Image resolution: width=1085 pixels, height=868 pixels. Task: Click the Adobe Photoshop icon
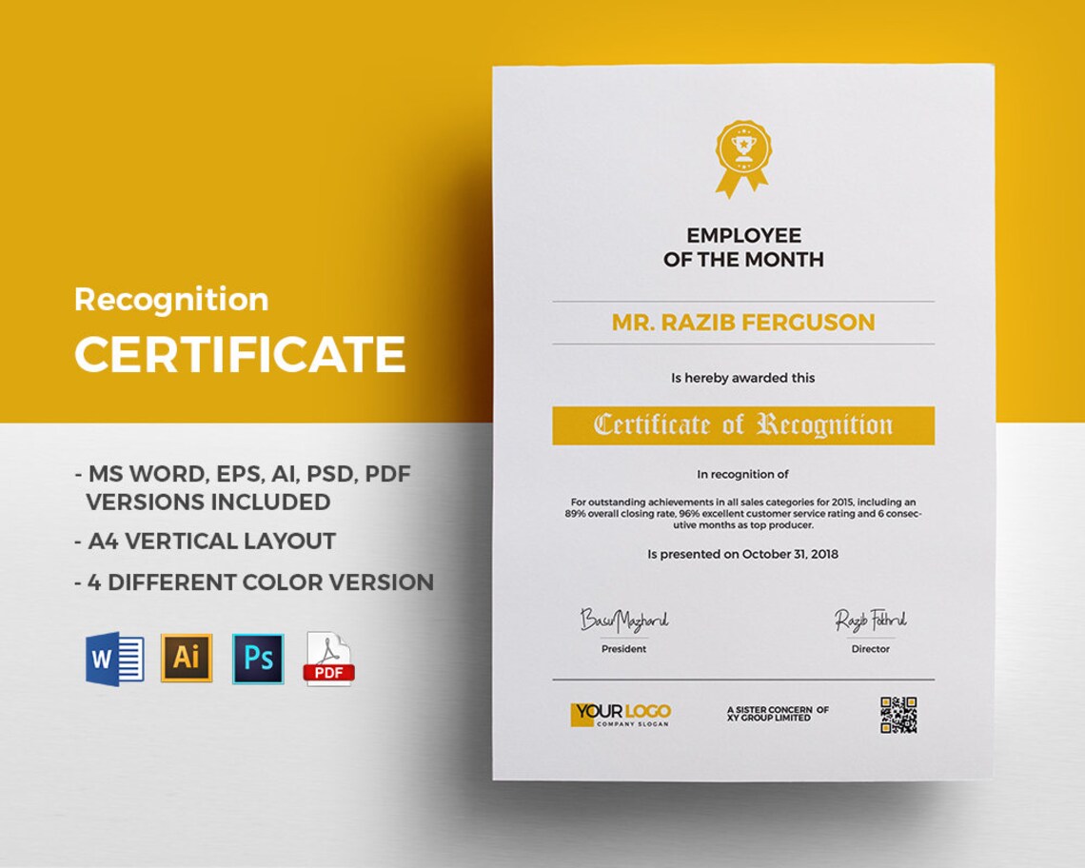(257, 657)
